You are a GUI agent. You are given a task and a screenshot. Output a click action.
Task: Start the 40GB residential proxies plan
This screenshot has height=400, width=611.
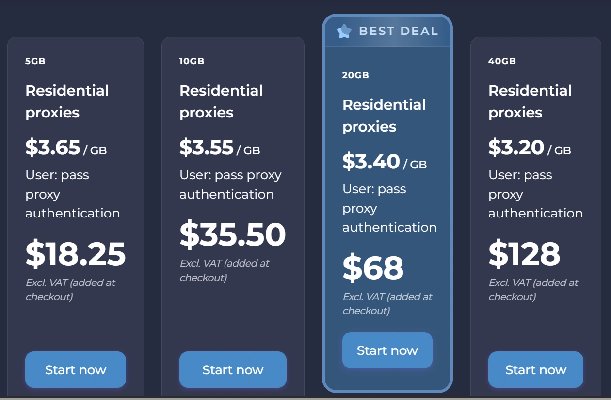tap(535, 370)
